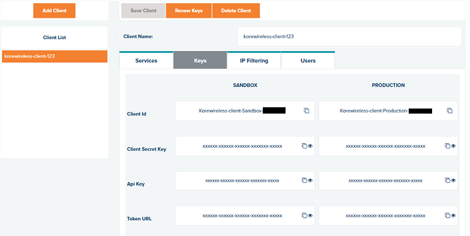
Task: Click the Token URL row label
Action: (140, 218)
